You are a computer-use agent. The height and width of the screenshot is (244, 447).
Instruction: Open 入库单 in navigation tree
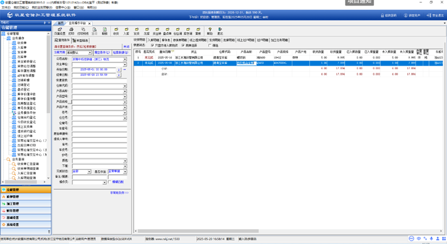tap(22, 48)
